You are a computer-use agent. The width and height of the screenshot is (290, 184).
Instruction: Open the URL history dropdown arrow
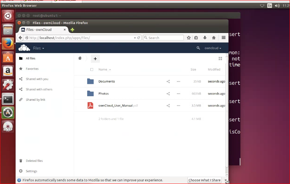click(x=135, y=38)
